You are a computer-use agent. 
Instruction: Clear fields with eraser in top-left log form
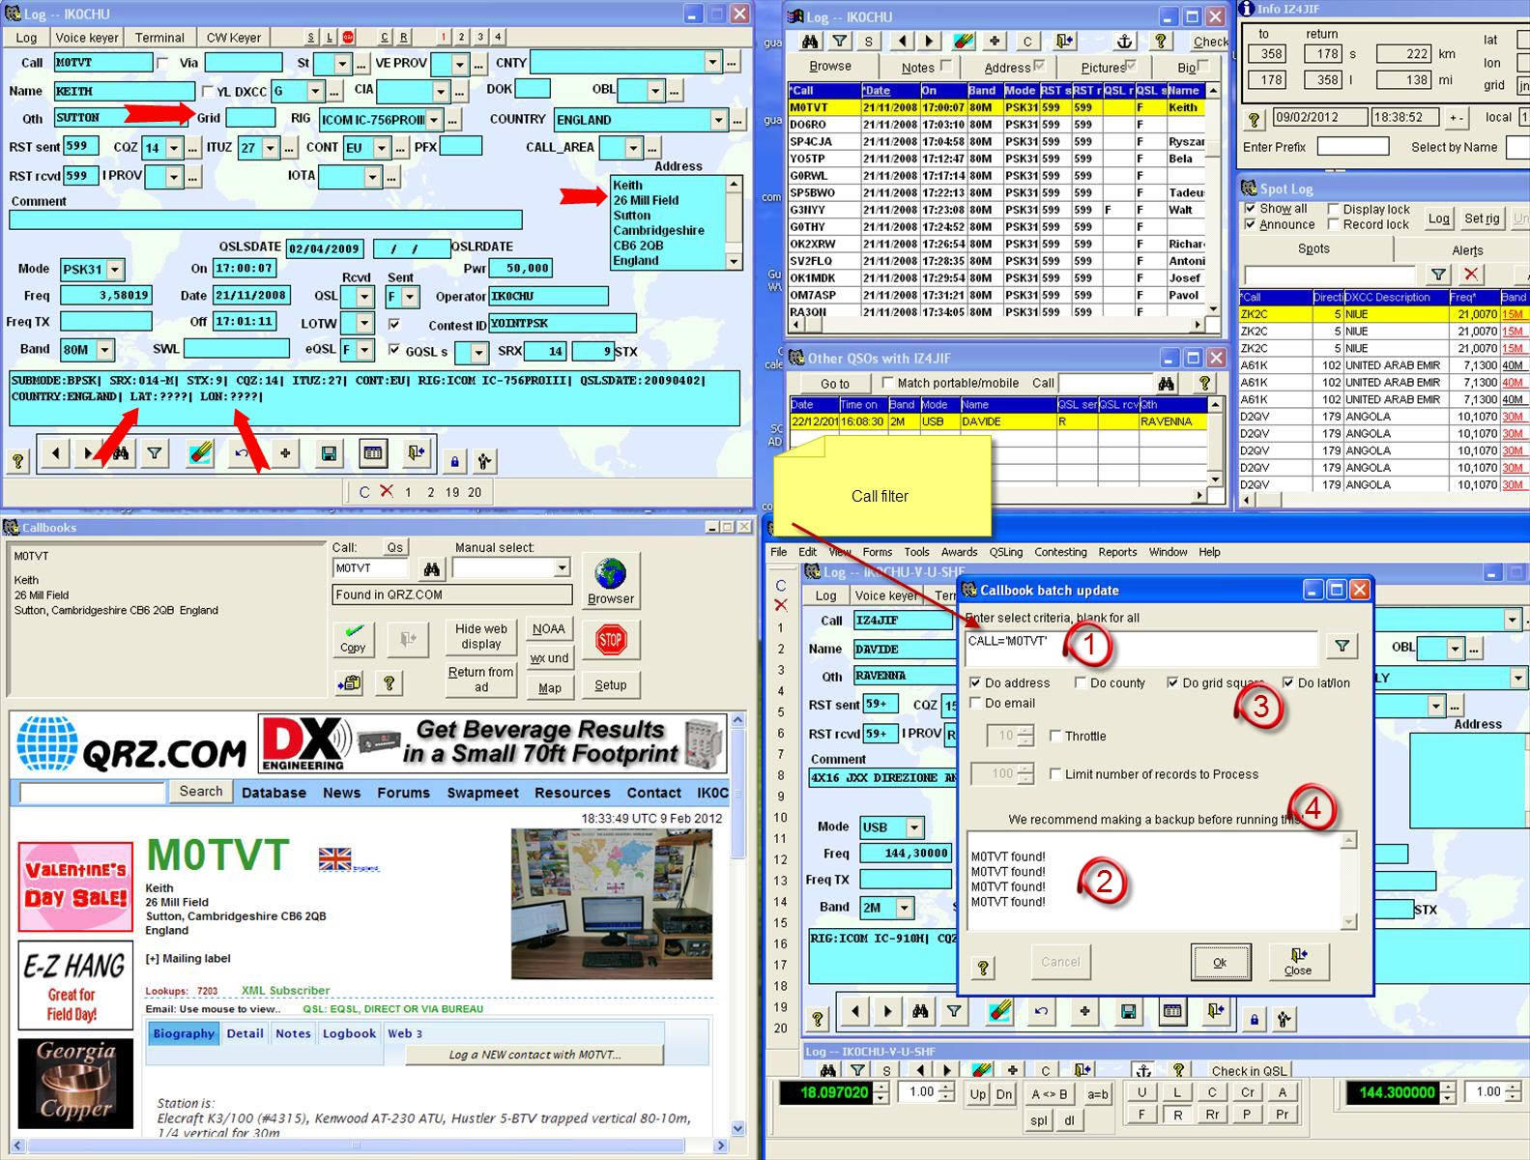tap(200, 453)
